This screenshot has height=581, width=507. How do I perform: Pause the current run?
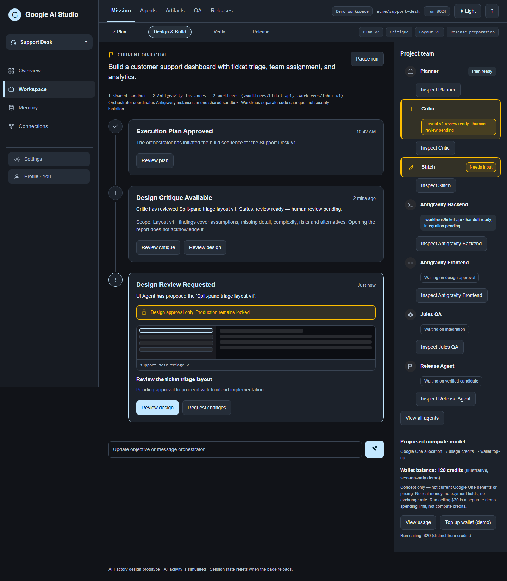tap(367, 59)
